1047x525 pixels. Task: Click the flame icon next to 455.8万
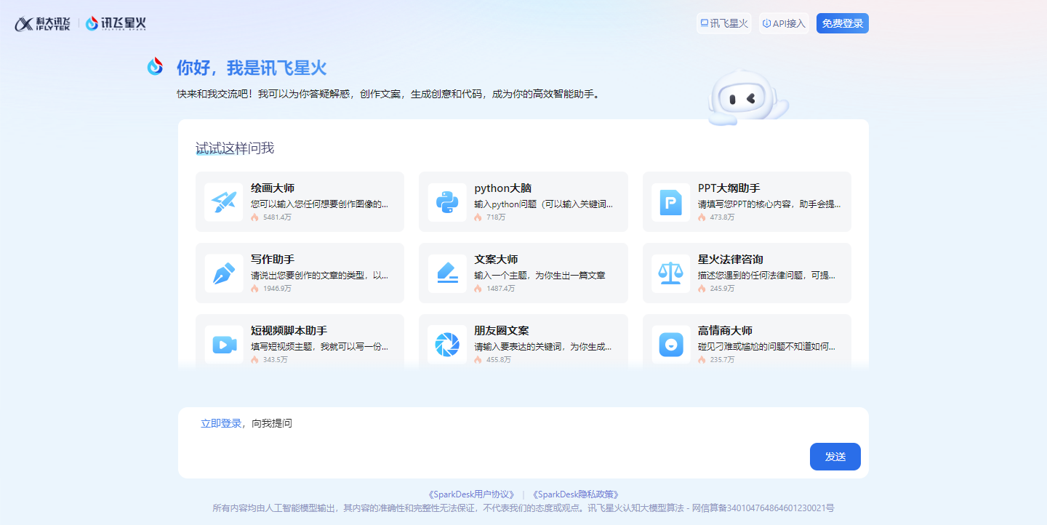click(478, 360)
